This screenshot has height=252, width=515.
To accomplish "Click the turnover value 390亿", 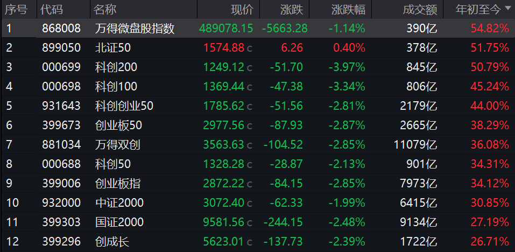I will (x=422, y=29).
